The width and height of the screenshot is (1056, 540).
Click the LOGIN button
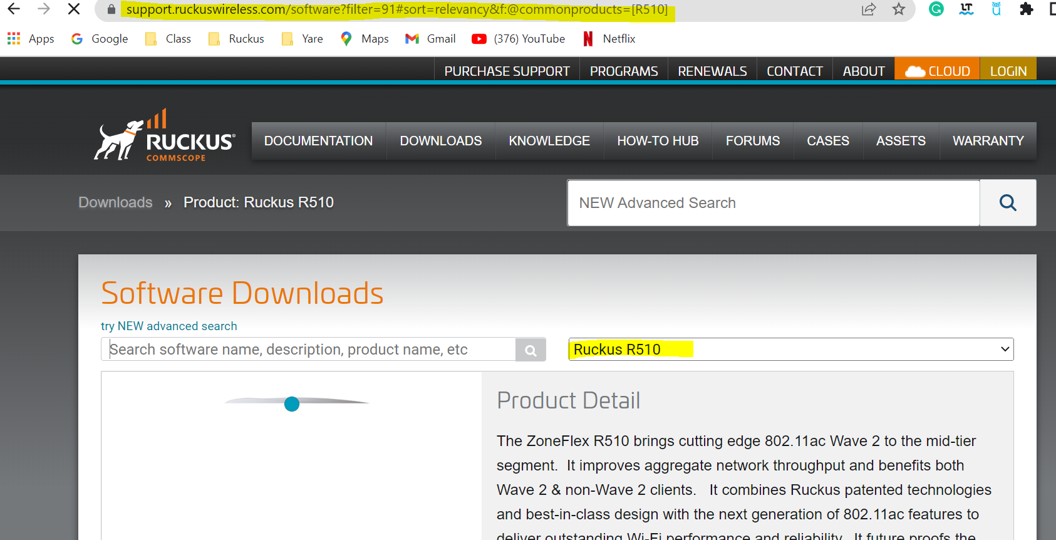coord(1008,69)
